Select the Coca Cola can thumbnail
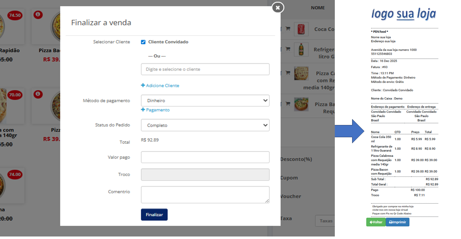 point(300,29)
